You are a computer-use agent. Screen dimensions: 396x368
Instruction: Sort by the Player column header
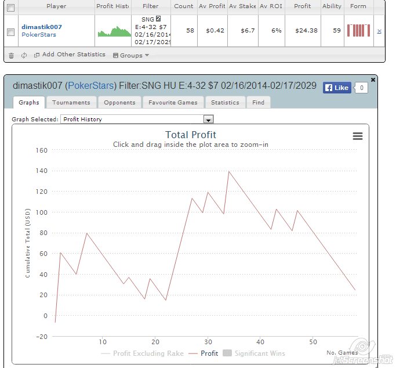point(56,6)
